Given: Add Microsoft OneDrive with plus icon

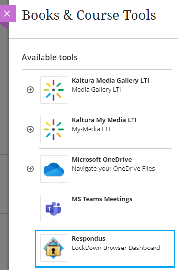Looking at the screenshot, I should tap(30, 169).
